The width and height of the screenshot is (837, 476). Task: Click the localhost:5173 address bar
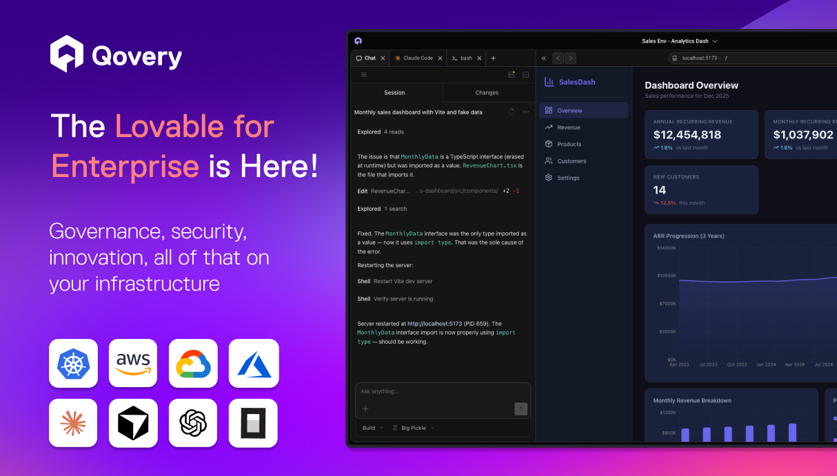[753, 59]
